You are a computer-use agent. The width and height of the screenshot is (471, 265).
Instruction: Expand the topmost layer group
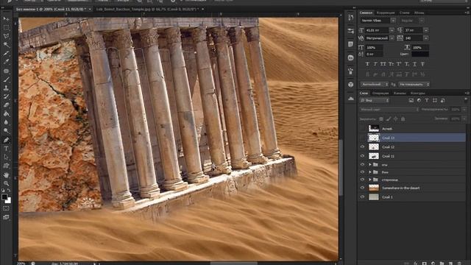click(370, 165)
